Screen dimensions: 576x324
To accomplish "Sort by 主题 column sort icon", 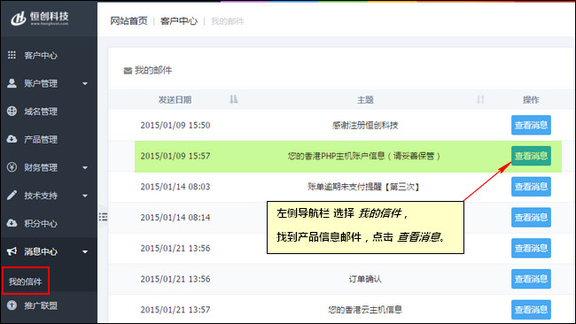I will 480,99.
